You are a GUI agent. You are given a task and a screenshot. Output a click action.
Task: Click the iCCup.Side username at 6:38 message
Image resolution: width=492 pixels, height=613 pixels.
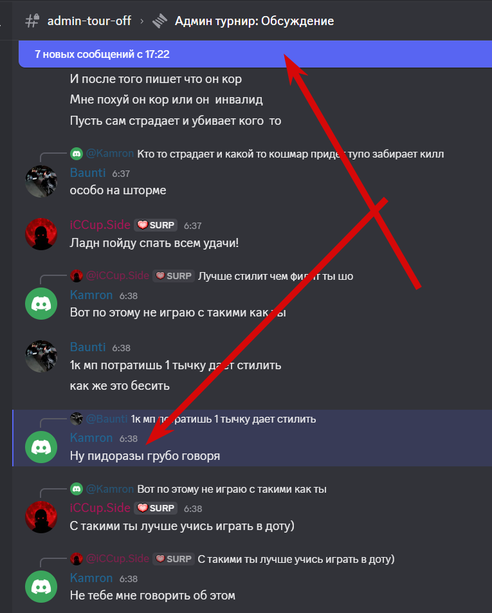(x=100, y=508)
